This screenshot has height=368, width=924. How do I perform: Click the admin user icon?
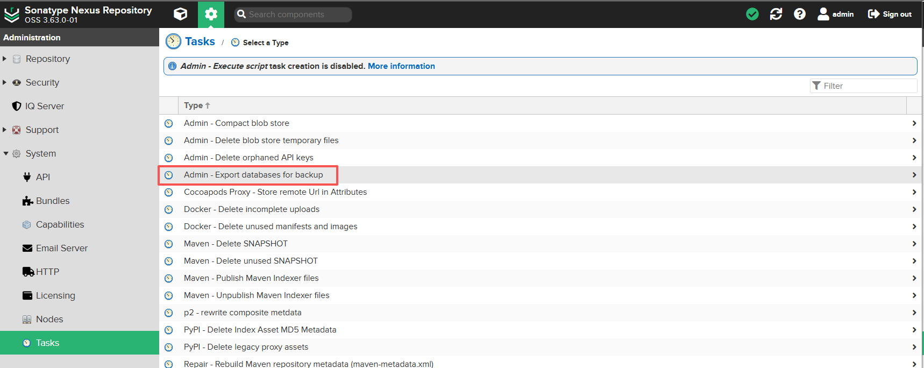(823, 14)
